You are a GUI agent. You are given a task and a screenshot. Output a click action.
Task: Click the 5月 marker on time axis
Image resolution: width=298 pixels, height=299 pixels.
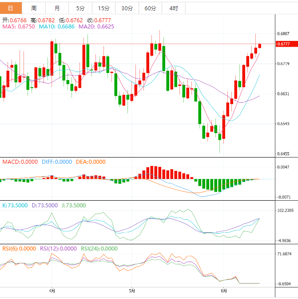[132, 291]
